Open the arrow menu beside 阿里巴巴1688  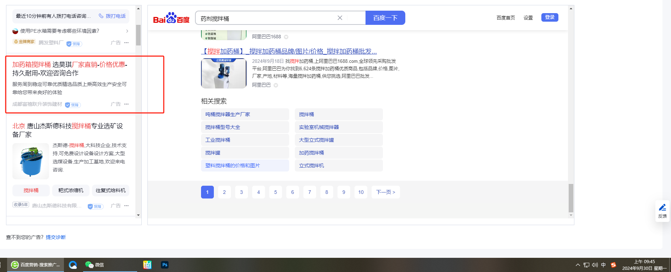(286, 37)
